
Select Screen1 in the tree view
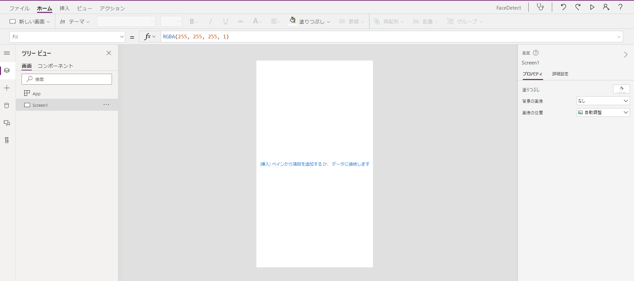pos(67,105)
